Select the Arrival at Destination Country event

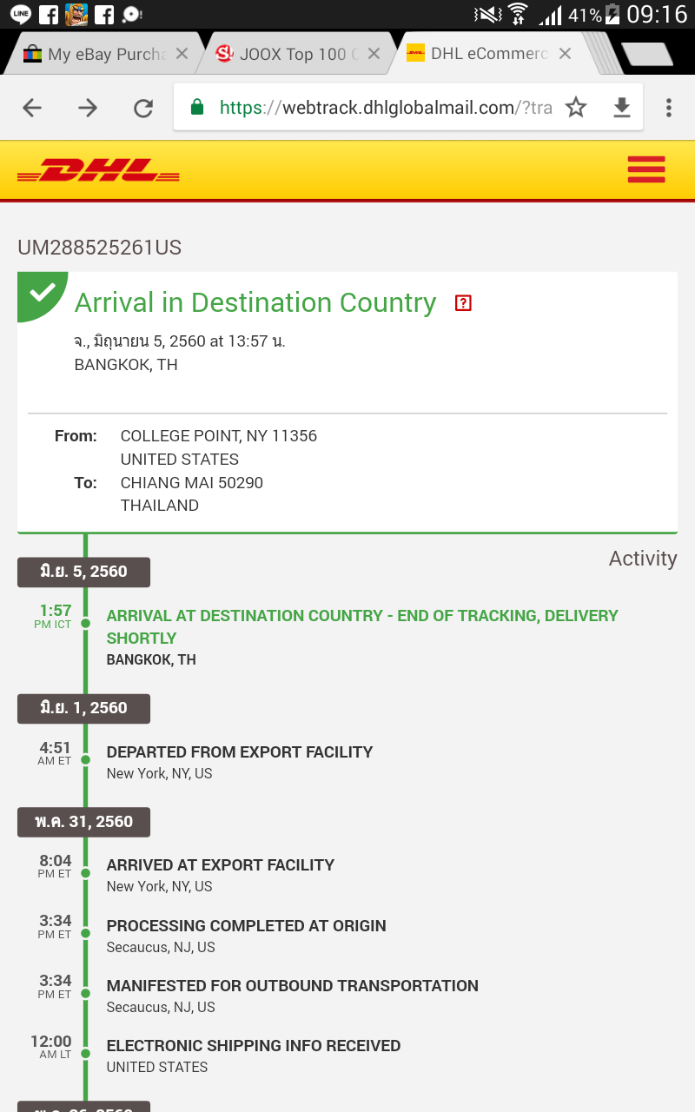362,637
